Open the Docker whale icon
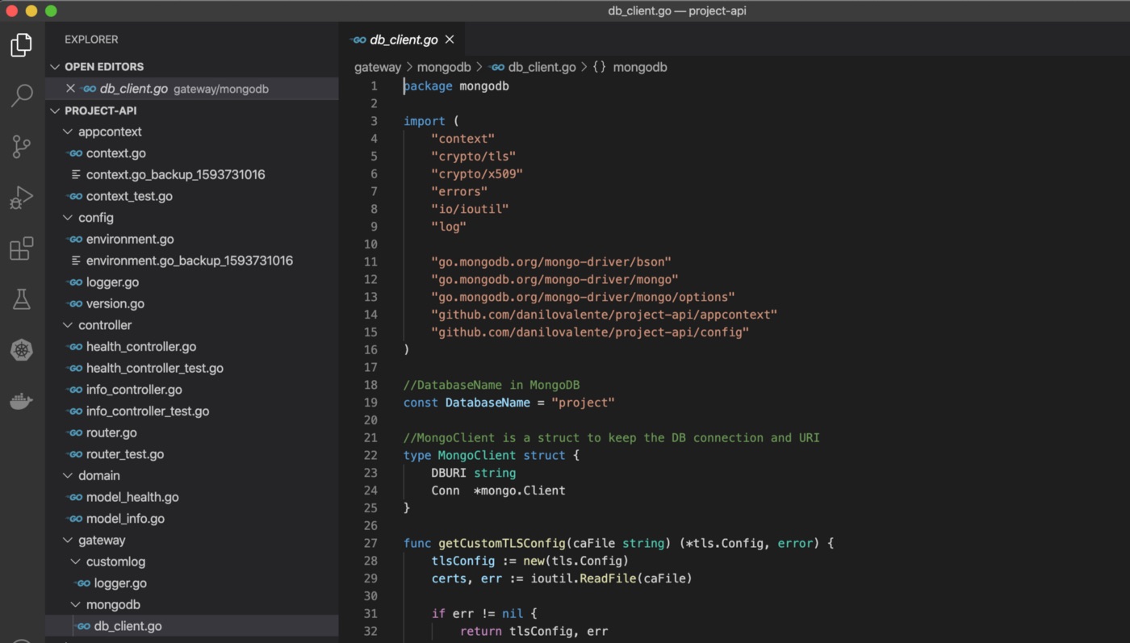 pyautogui.click(x=22, y=401)
